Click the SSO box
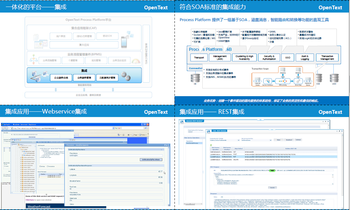Image resolution: width=350 pixels, height=210 pixels. (x=288, y=57)
